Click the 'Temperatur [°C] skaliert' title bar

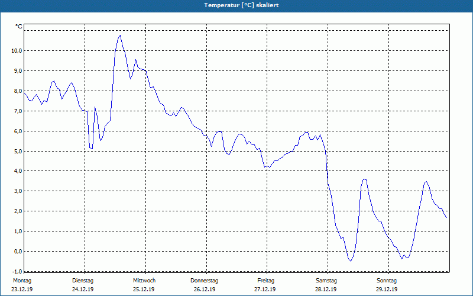[237, 5]
